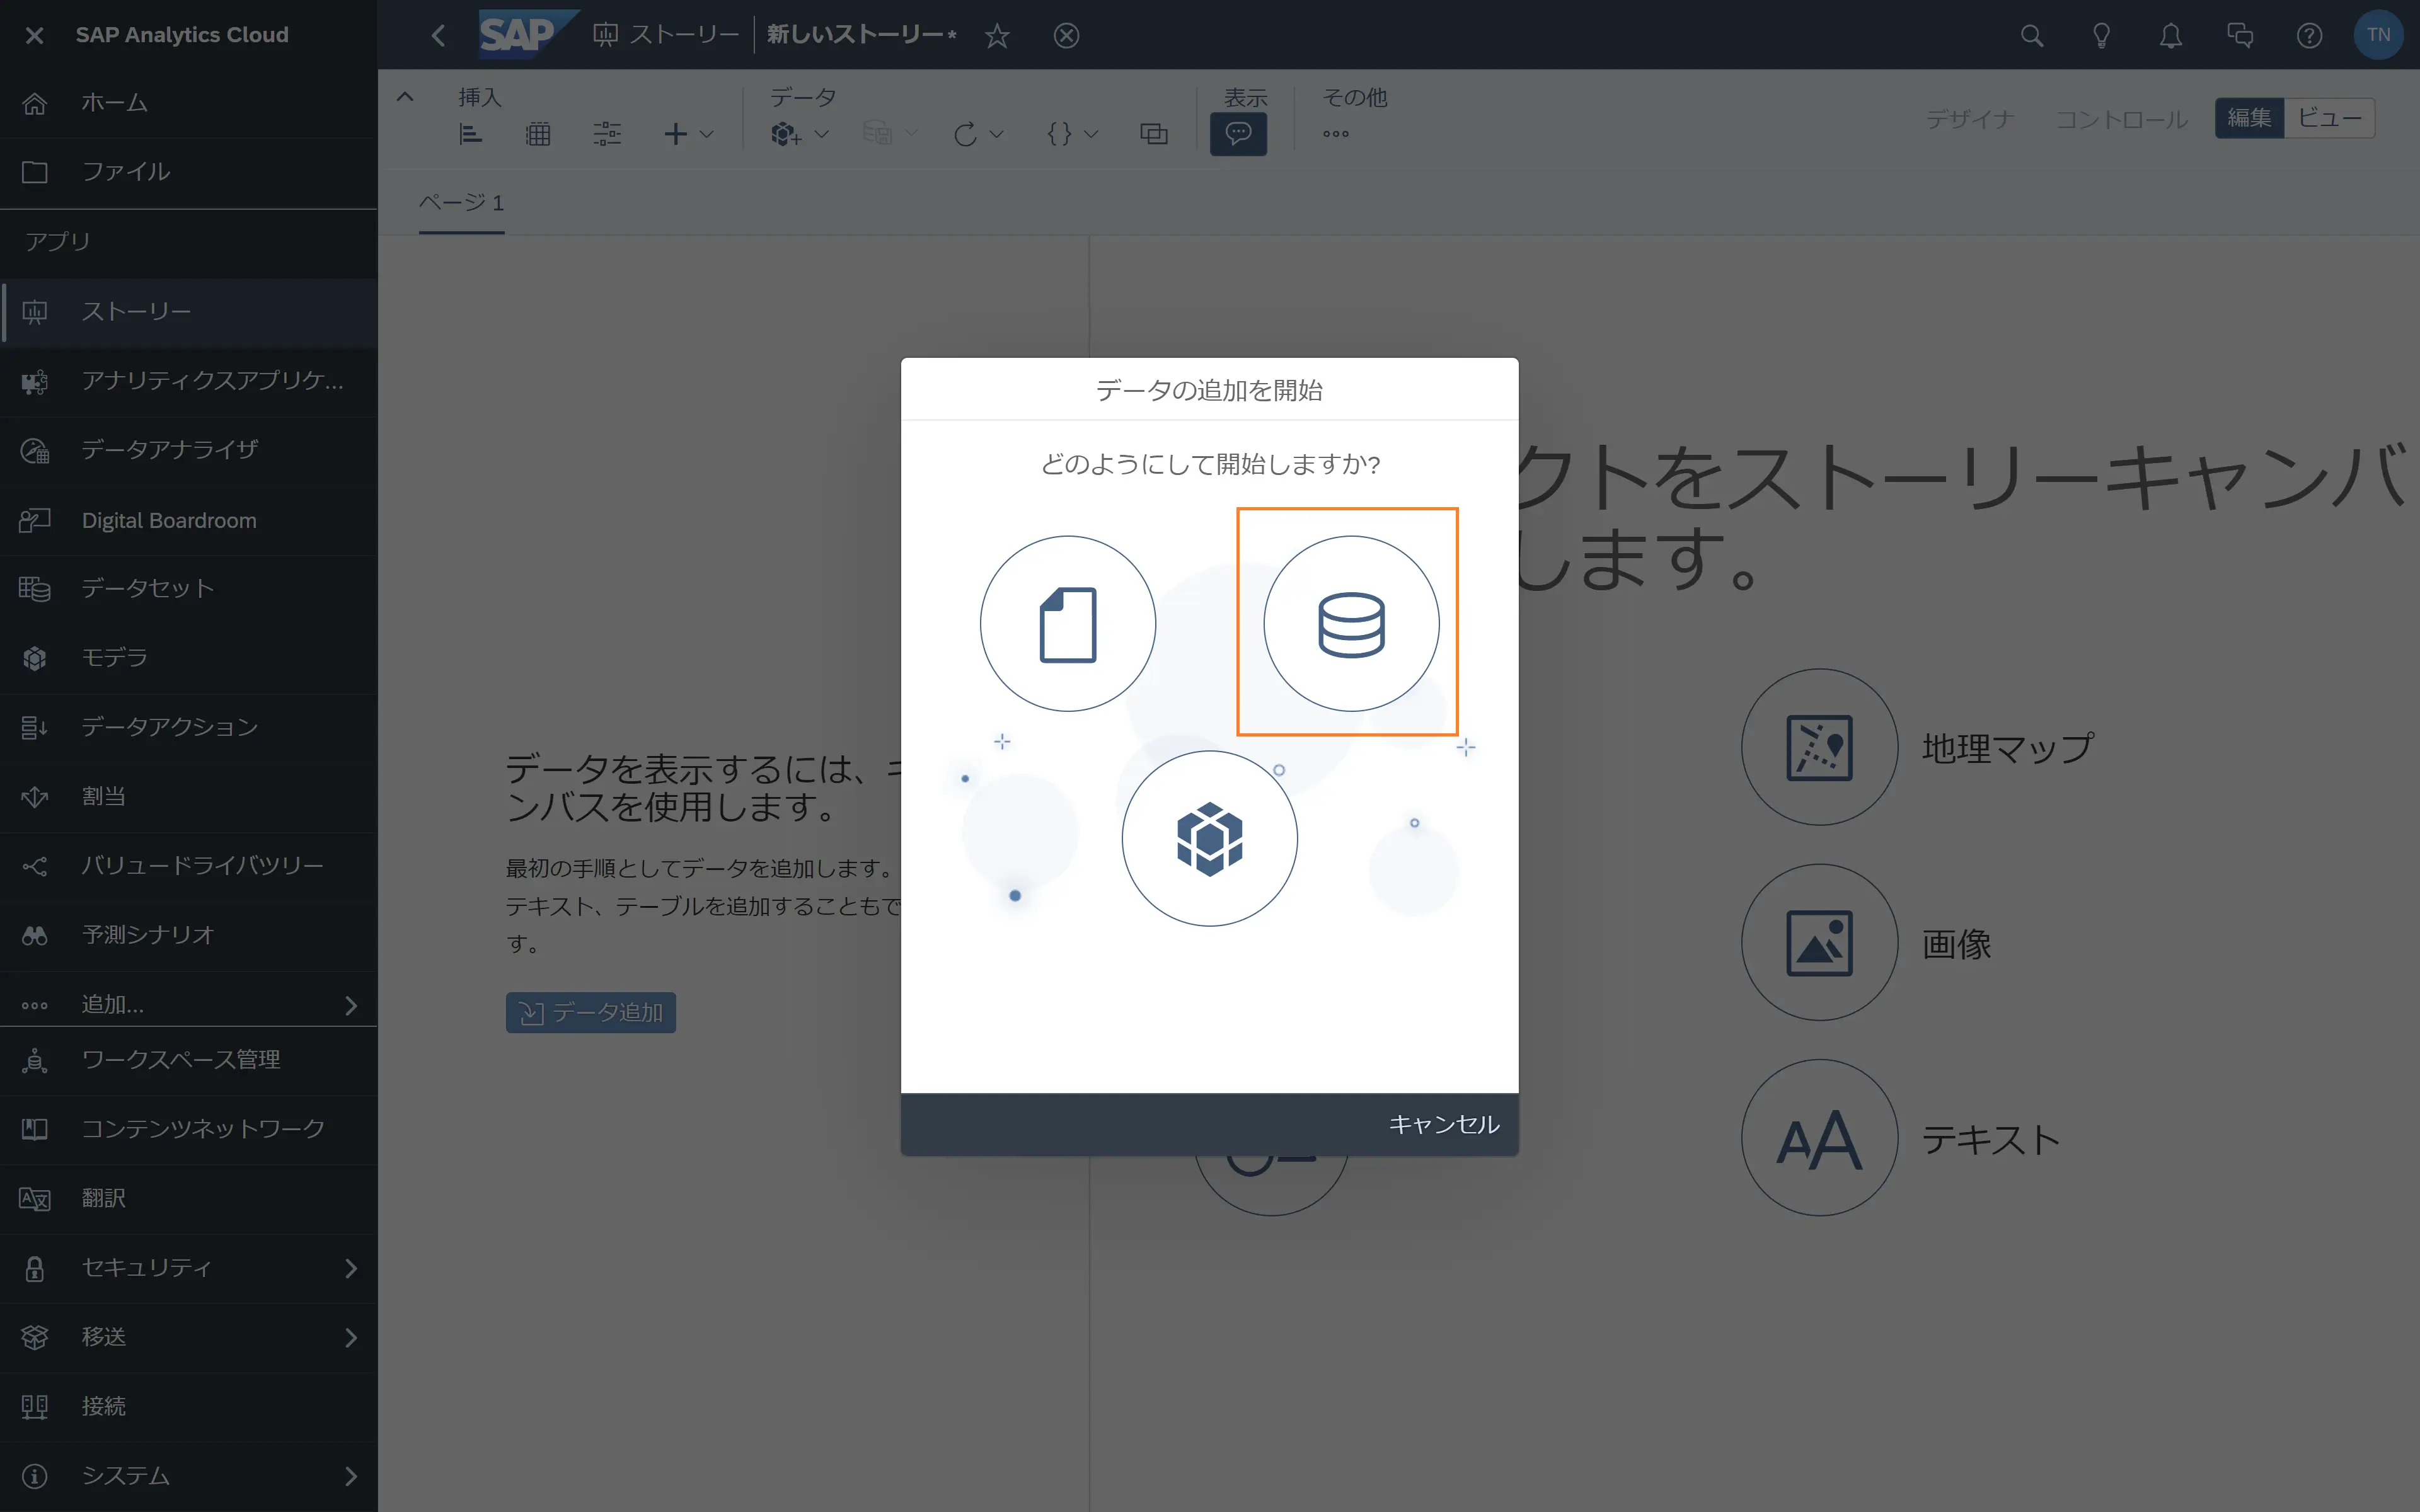Expand 移送 submenu arrow

[x=350, y=1337]
